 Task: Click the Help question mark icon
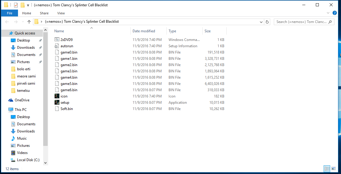(x=335, y=13)
